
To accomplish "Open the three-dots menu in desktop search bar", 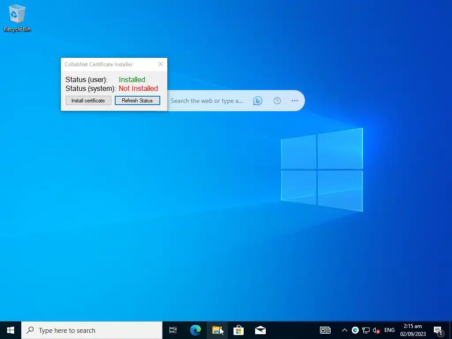I will [x=294, y=101].
